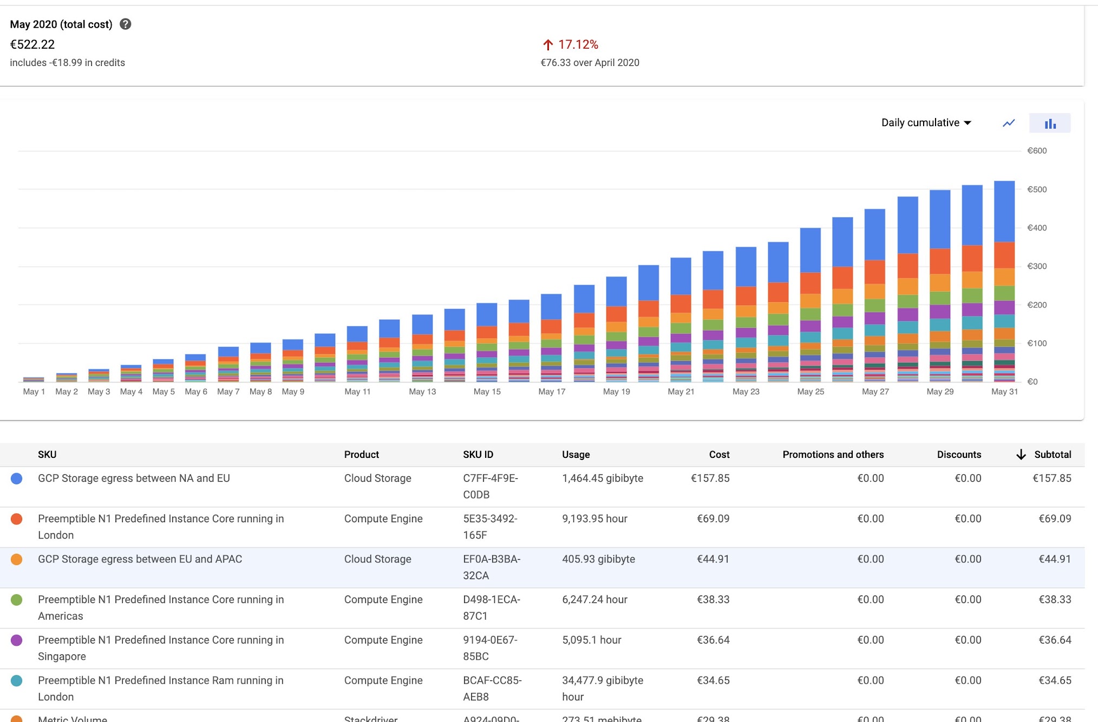Click the red upward trend arrow icon
The height and width of the screenshot is (722, 1098).
(548, 45)
